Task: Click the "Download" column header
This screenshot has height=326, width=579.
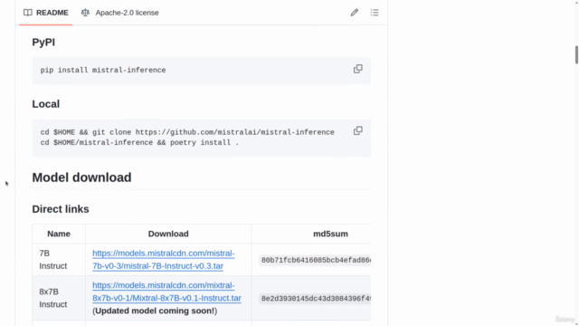Action: coord(168,234)
